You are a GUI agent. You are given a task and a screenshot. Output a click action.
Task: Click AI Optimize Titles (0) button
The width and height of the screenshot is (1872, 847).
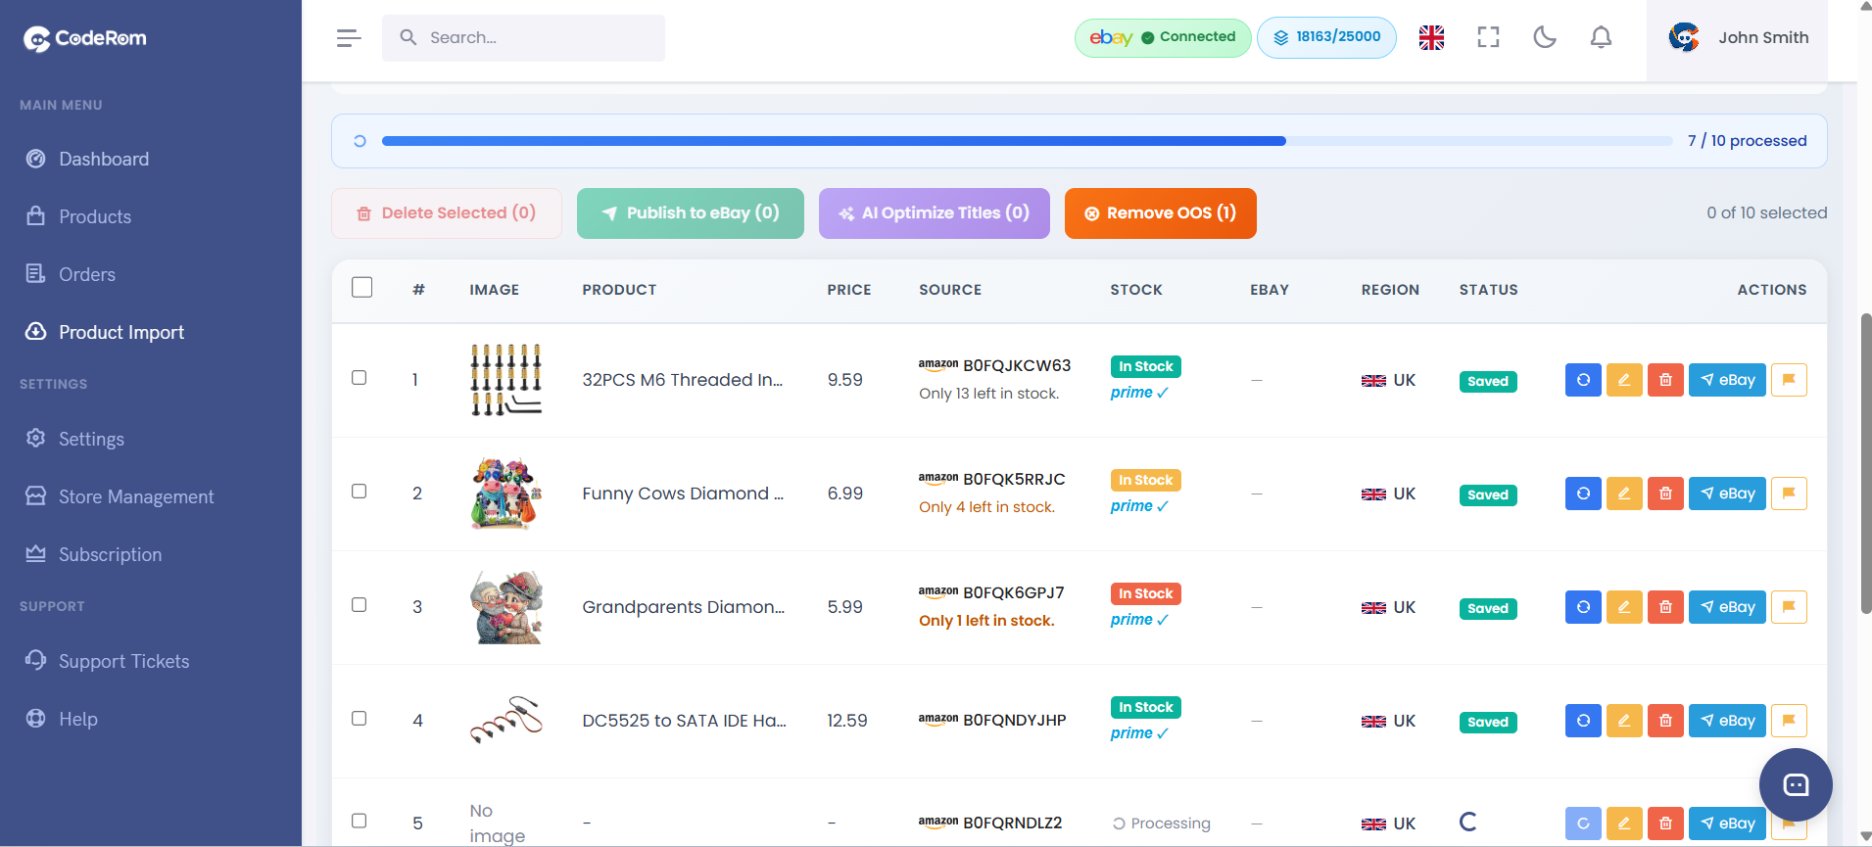pyautogui.click(x=935, y=213)
